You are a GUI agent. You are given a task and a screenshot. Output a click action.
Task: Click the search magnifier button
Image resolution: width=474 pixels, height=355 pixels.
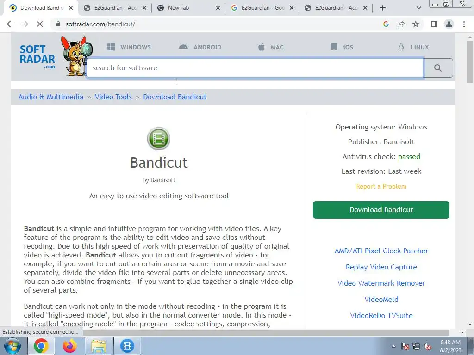438,68
